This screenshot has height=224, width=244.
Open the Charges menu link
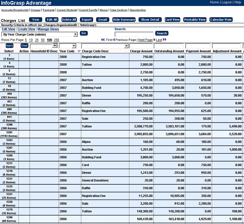pyautogui.click(x=35, y=10)
